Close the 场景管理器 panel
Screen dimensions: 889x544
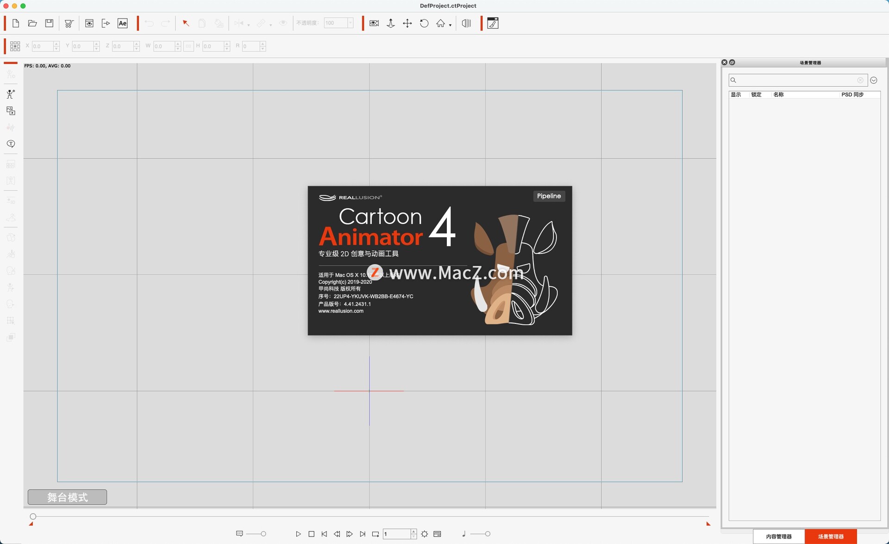pyautogui.click(x=725, y=62)
